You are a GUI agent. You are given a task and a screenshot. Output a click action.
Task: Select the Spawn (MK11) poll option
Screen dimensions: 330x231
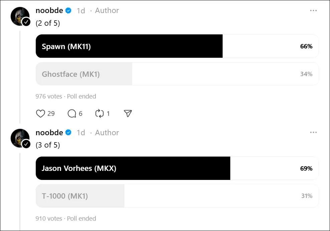(x=177, y=46)
